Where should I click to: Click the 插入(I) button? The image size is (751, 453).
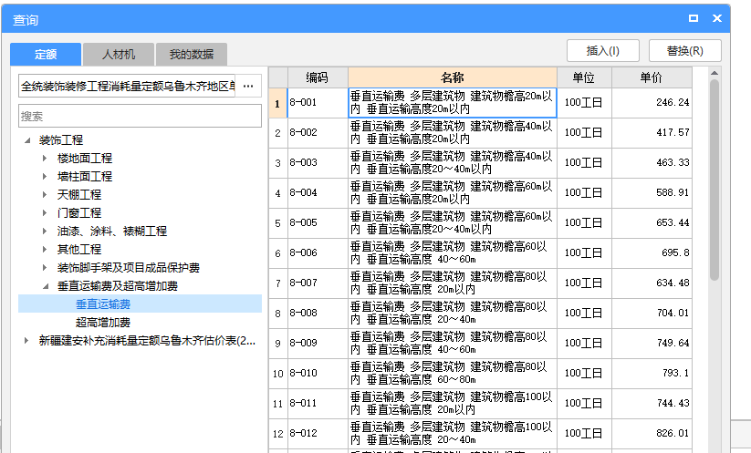tap(603, 51)
